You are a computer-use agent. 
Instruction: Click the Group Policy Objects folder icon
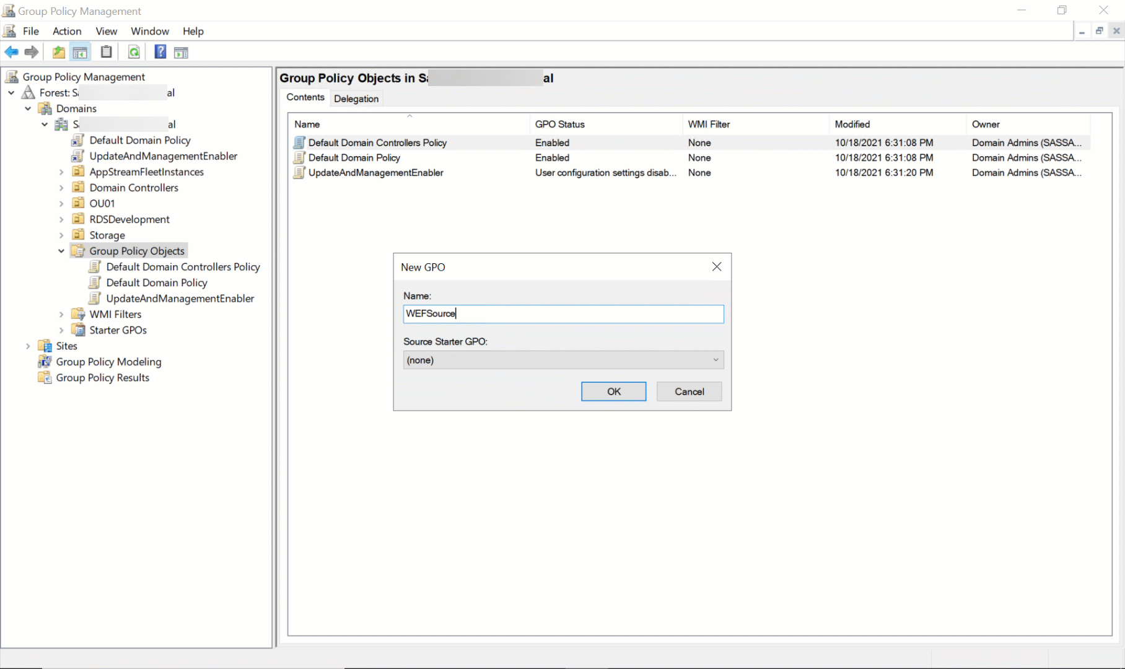click(x=78, y=251)
